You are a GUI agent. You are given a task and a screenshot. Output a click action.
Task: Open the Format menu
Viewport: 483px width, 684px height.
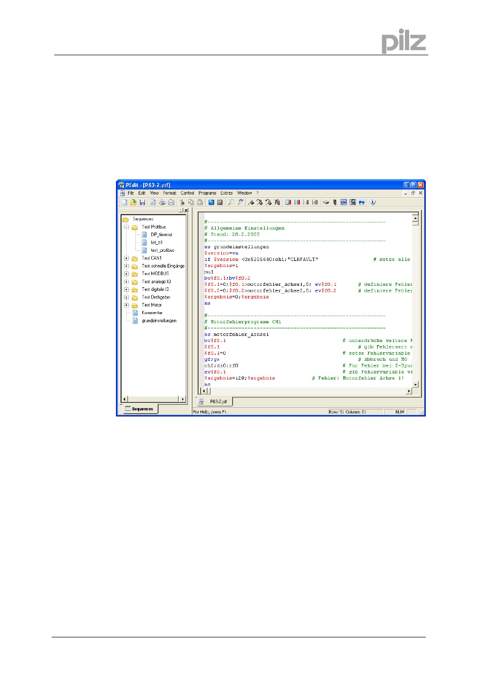point(170,193)
